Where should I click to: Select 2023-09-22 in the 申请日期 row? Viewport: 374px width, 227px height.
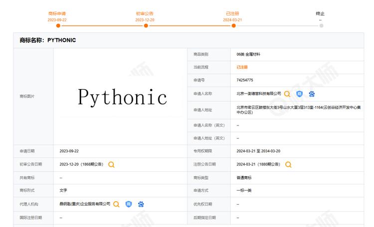pyautogui.click(x=69, y=151)
